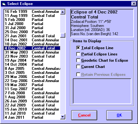Select the highlighted 4 Dec 2002 Central Total row

click(32, 48)
